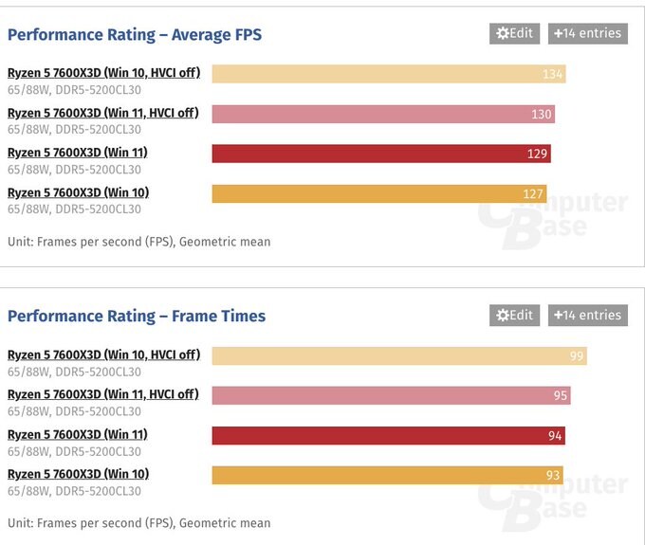Click Ryzen 5 7600X3D (Win 11) label in Frame Times
Screen dimensions: 645x545
(78, 434)
